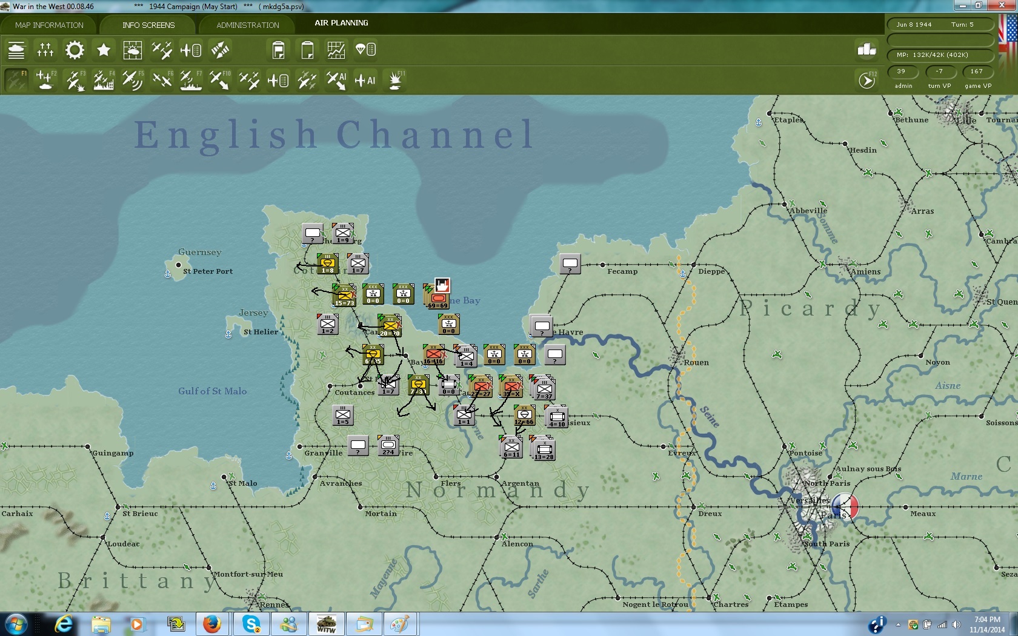Click the game VP value 167
This screenshot has width=1018, height=636.
[976, 71]
